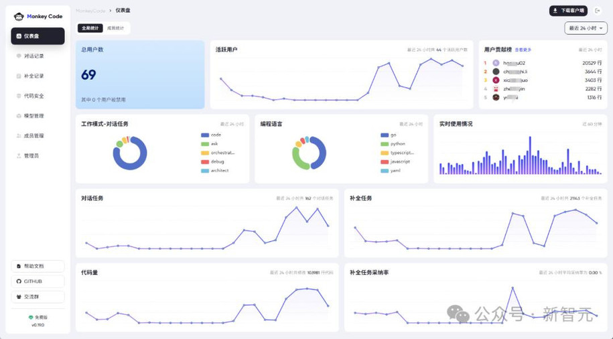Open the 查看更多 link in contribution ranking

coord(523,50)
